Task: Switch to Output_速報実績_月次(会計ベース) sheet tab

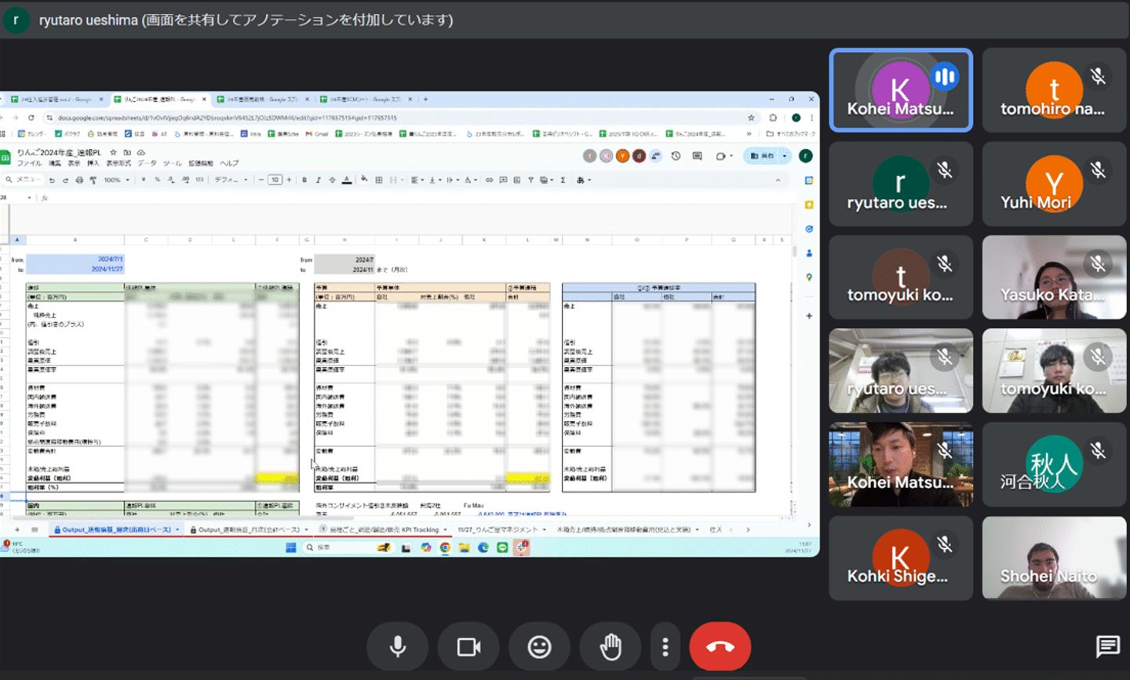Action: tap(248, 530)
